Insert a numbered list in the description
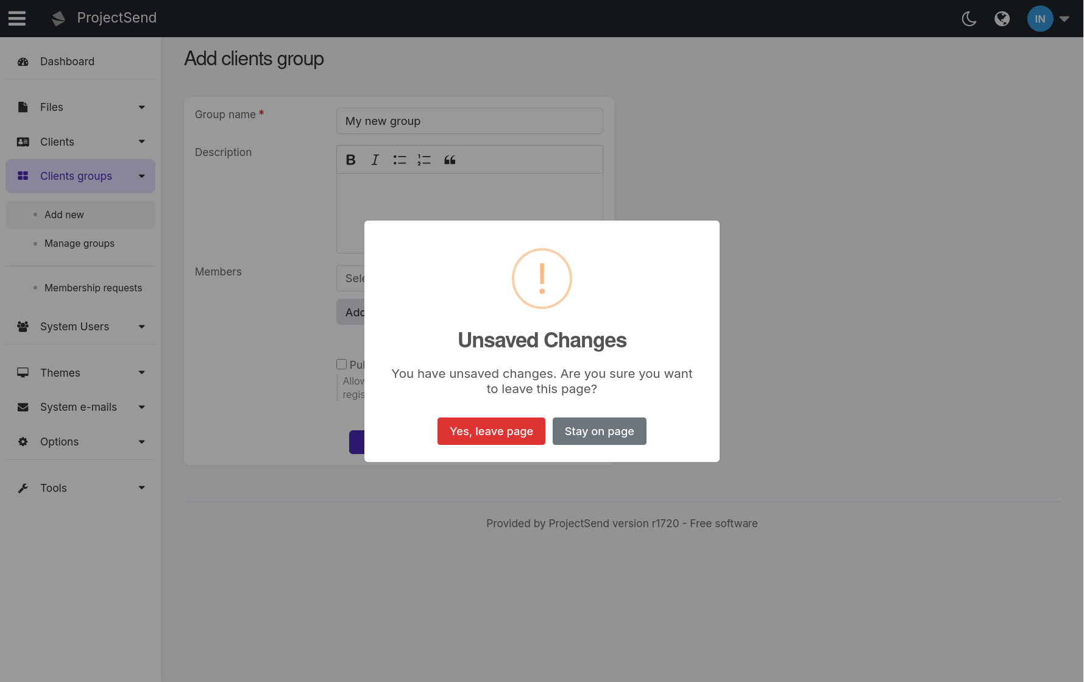The width and height of the screenshot is (1084, 682). 424,160
